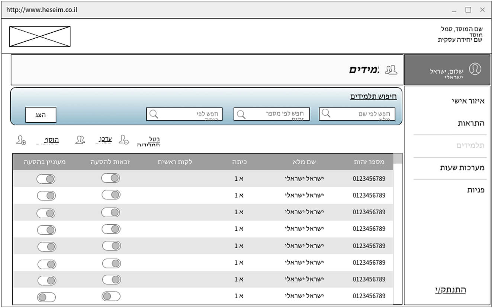The image size is (492, 308).
Task: Click the logo placeholder image
Action: (x=40, y=36)
